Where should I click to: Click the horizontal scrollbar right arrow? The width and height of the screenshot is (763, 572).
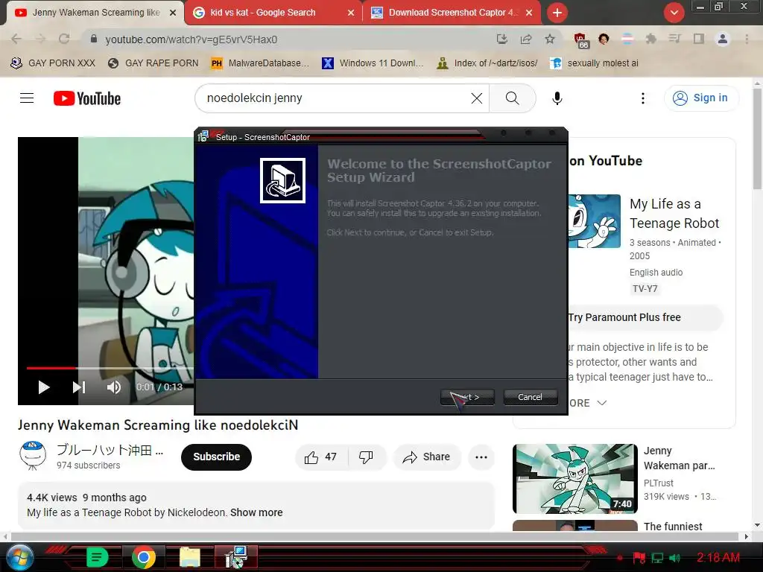click(747, 536)
